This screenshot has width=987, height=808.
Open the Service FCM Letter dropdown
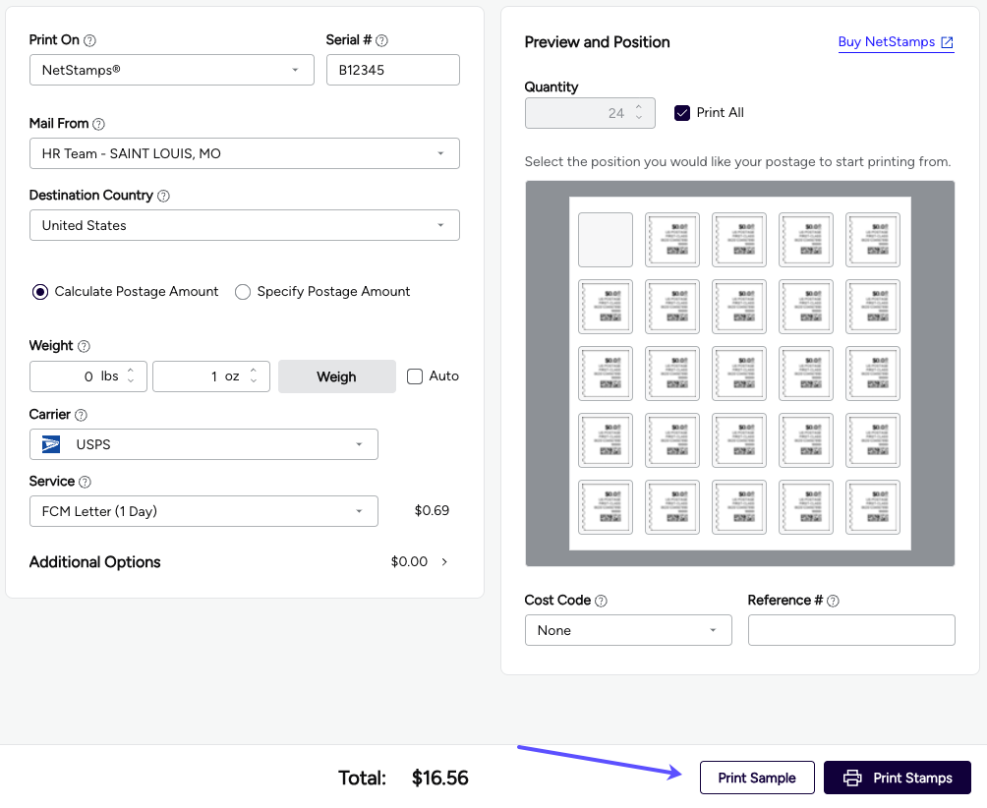tap(203, 511)
